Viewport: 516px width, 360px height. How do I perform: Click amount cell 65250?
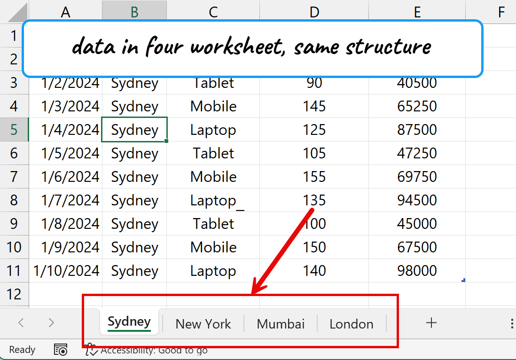pyautogui.click(x=417, y=106)
